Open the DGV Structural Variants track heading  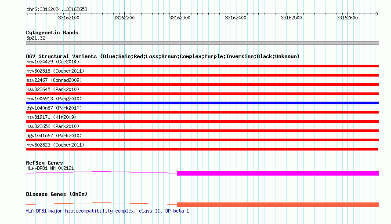click(x=163, y=56)
